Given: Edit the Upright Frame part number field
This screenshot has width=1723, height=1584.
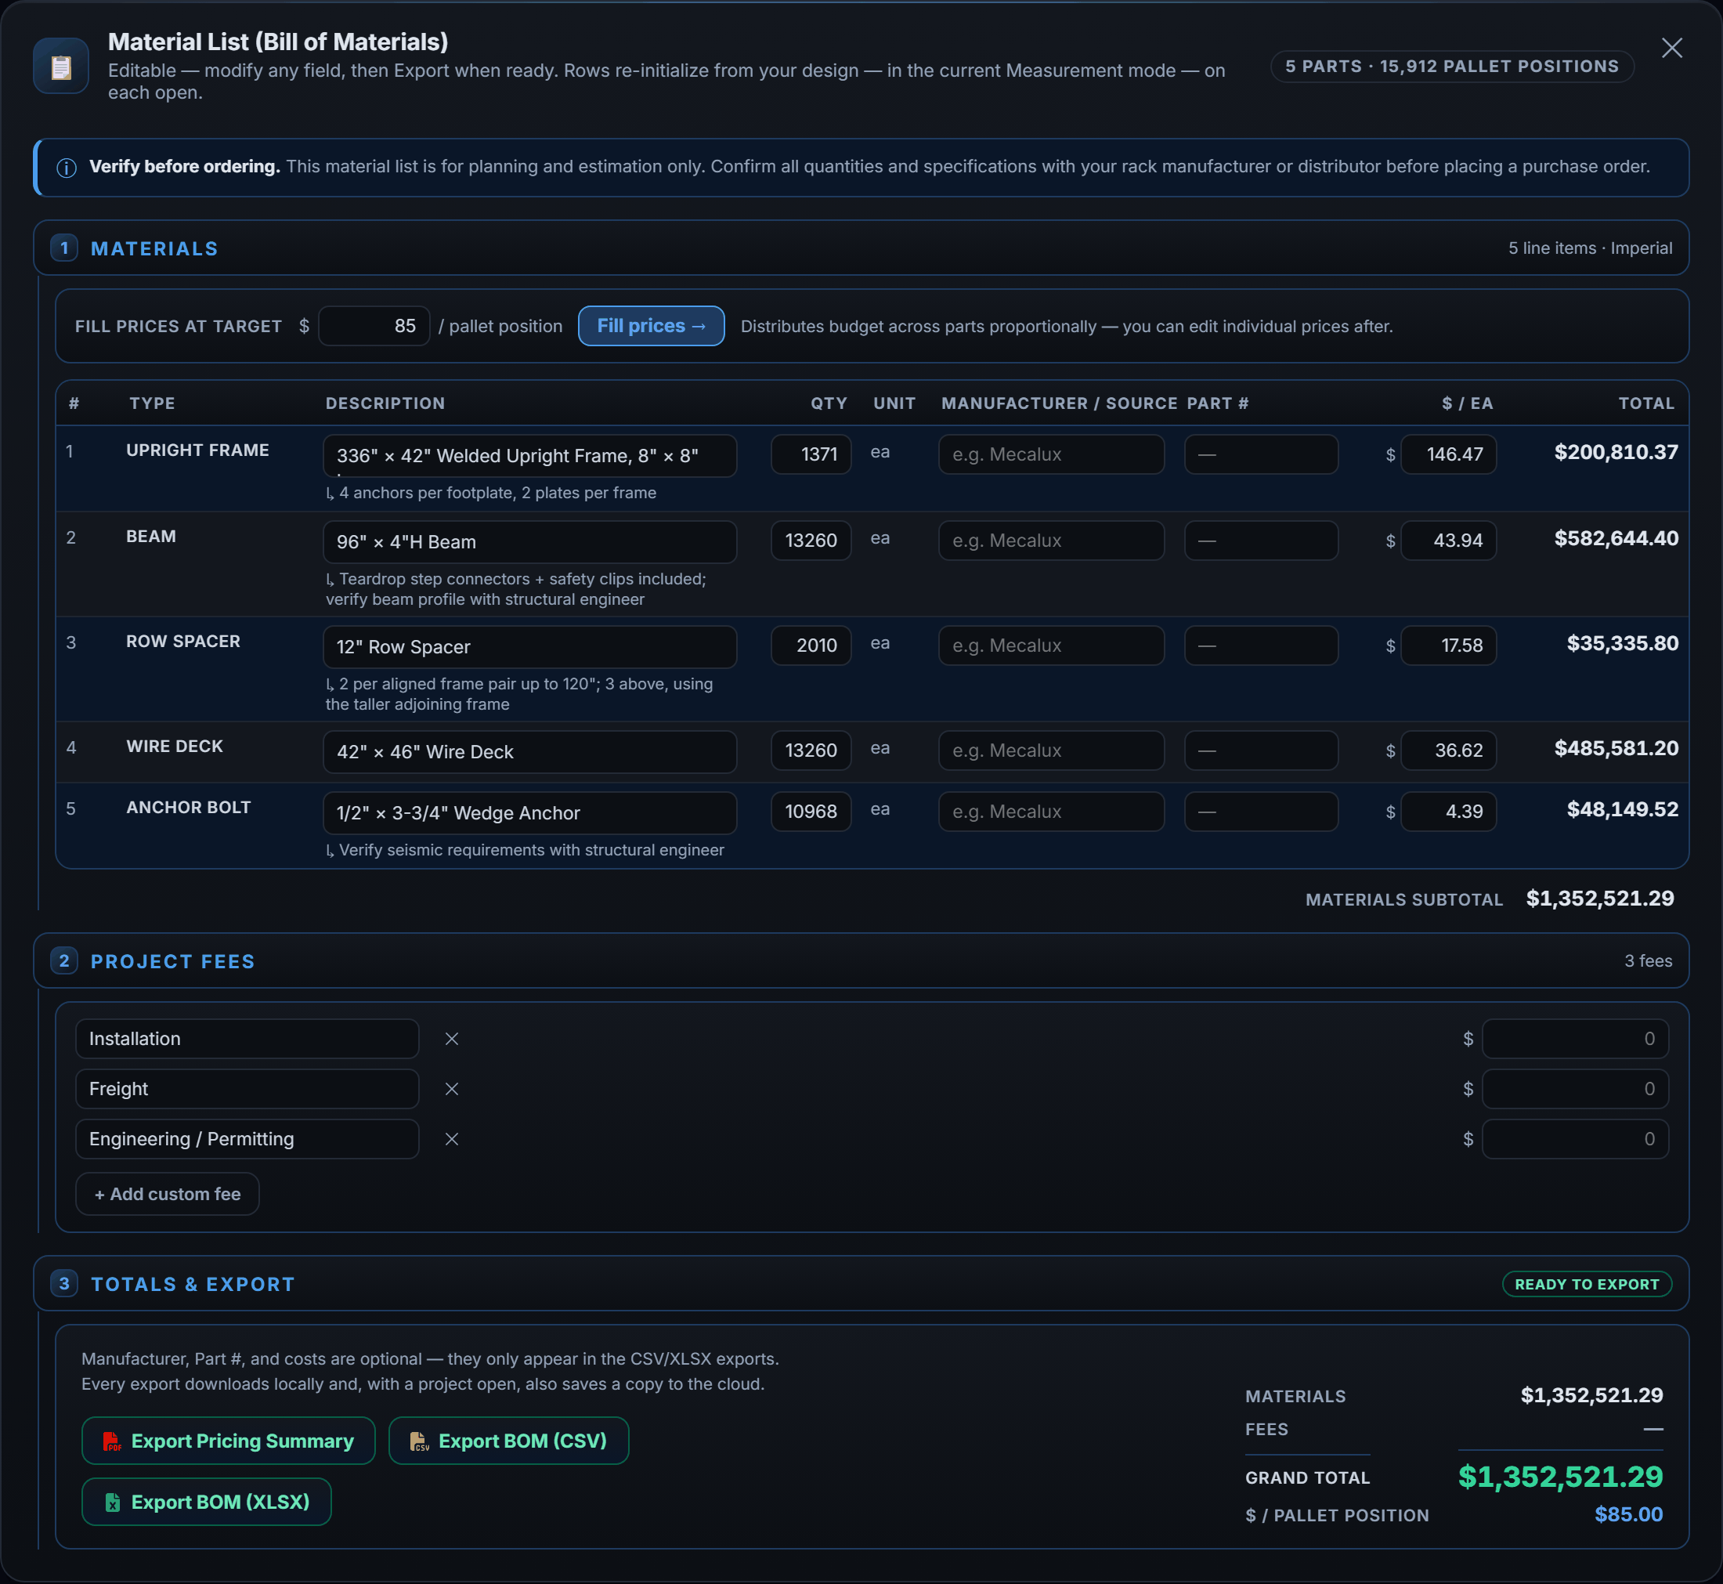Looking at the screenshot, I should (1261, 454).
